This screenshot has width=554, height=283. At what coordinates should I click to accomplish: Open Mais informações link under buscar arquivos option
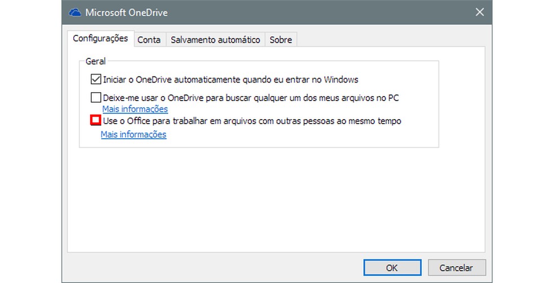(x=135, y=109)
